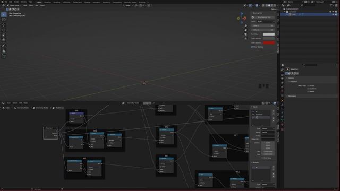Toggle X-ray in viewport header
Image resolution: width=340 pixels, height=191 pixels.
coord(263,5)
